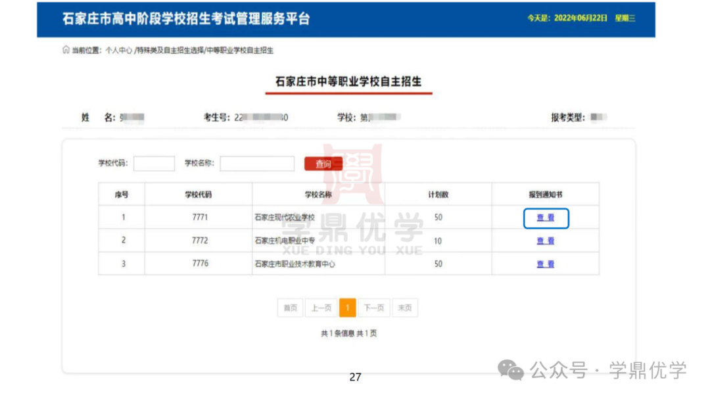Click the 下一页 pagination button
The width and height of the screenshot is (710, 399).
[374, 308]
